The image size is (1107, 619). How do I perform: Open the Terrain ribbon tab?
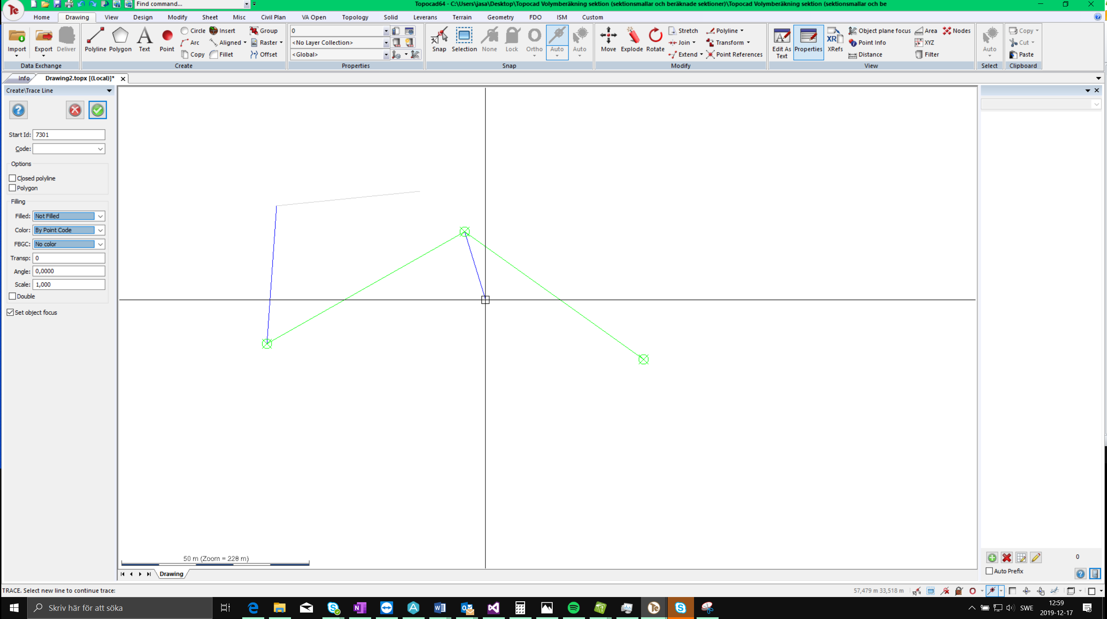point(462,17)
